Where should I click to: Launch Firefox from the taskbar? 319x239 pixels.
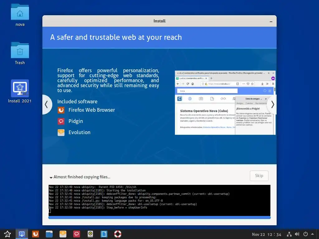(x=36, y=234)
